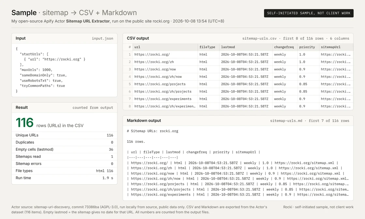Click the 'sitemap-urls.csv' file info text
This screenshot has width=365, height=219.
coord(259,38)
